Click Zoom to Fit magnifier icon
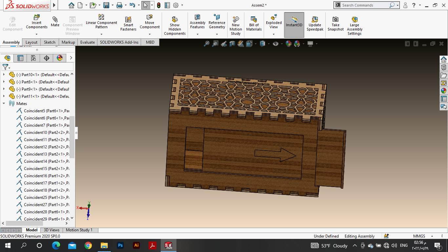Screen dimensions: 448x252 coord(207,44)
